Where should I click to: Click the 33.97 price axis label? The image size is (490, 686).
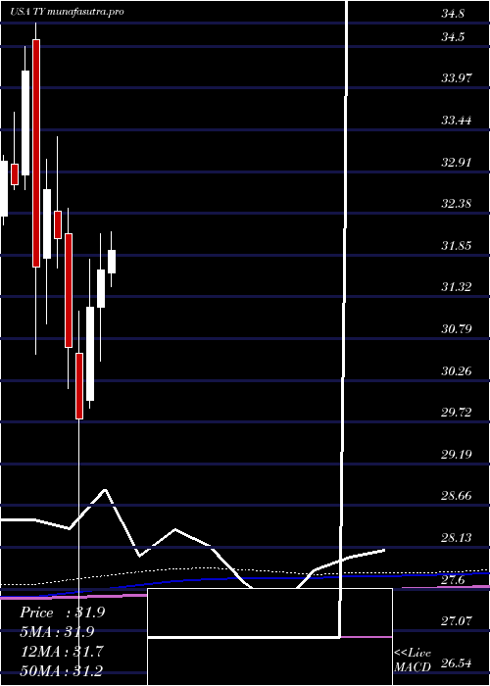tap(457, 78)
